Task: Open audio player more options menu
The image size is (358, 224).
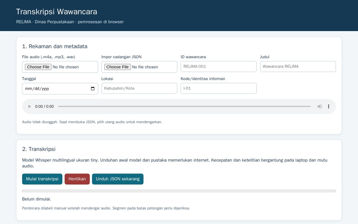Action: (x=329, y=106)
